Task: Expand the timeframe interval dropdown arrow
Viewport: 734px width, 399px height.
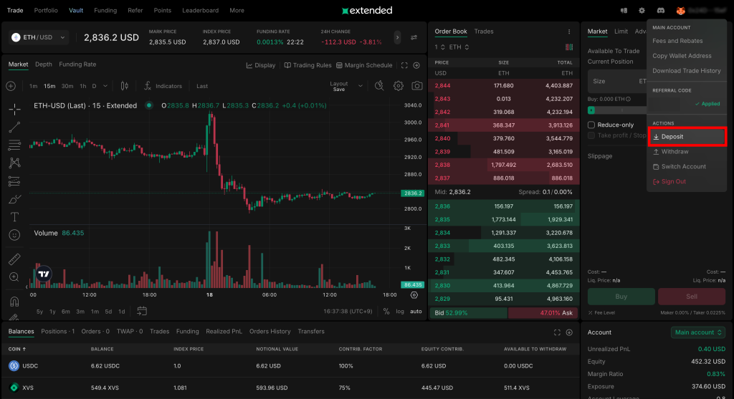Action: point(105,86)
